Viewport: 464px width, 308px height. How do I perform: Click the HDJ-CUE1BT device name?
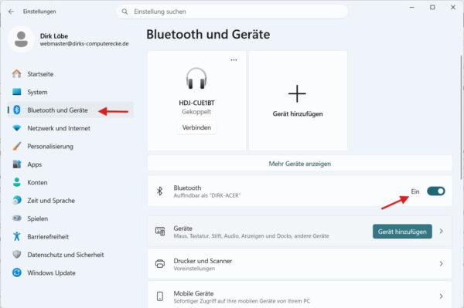pyautogui.click(x=196, y=103)
